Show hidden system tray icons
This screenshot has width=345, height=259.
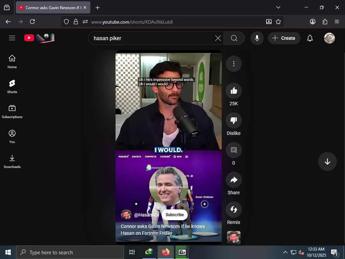(x=285, y=252)
